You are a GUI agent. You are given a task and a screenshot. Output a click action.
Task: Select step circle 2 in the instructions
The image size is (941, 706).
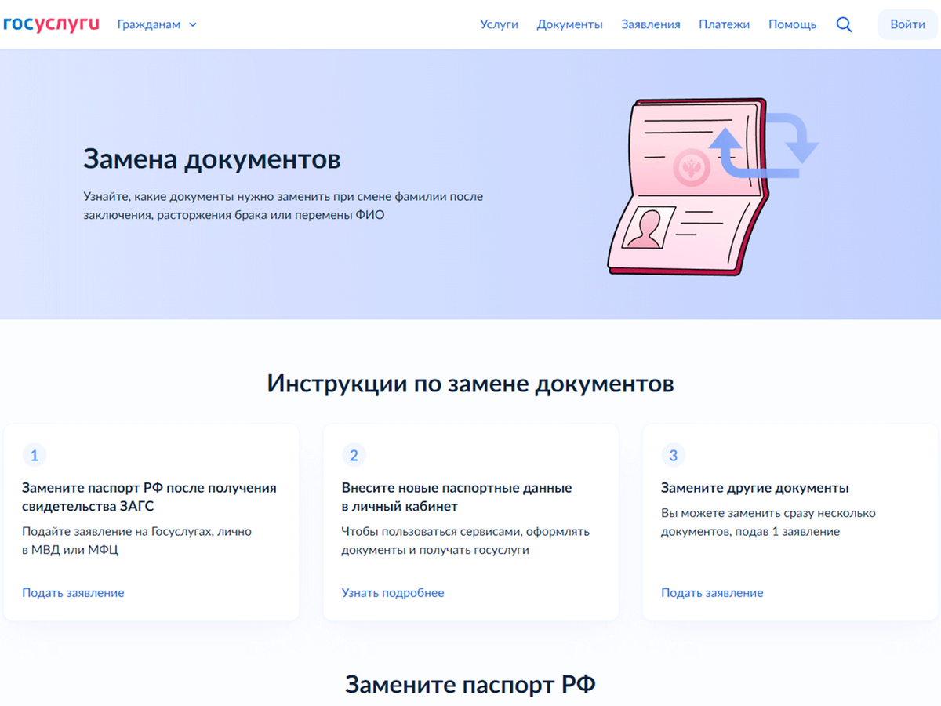coord(354,455)
